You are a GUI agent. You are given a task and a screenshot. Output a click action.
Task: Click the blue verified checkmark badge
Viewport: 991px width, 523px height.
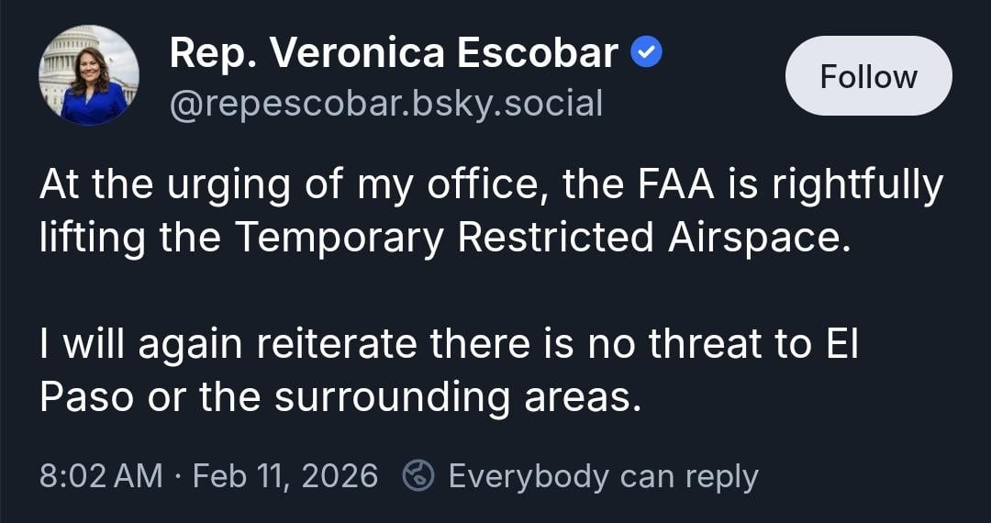tap(648, 54)
